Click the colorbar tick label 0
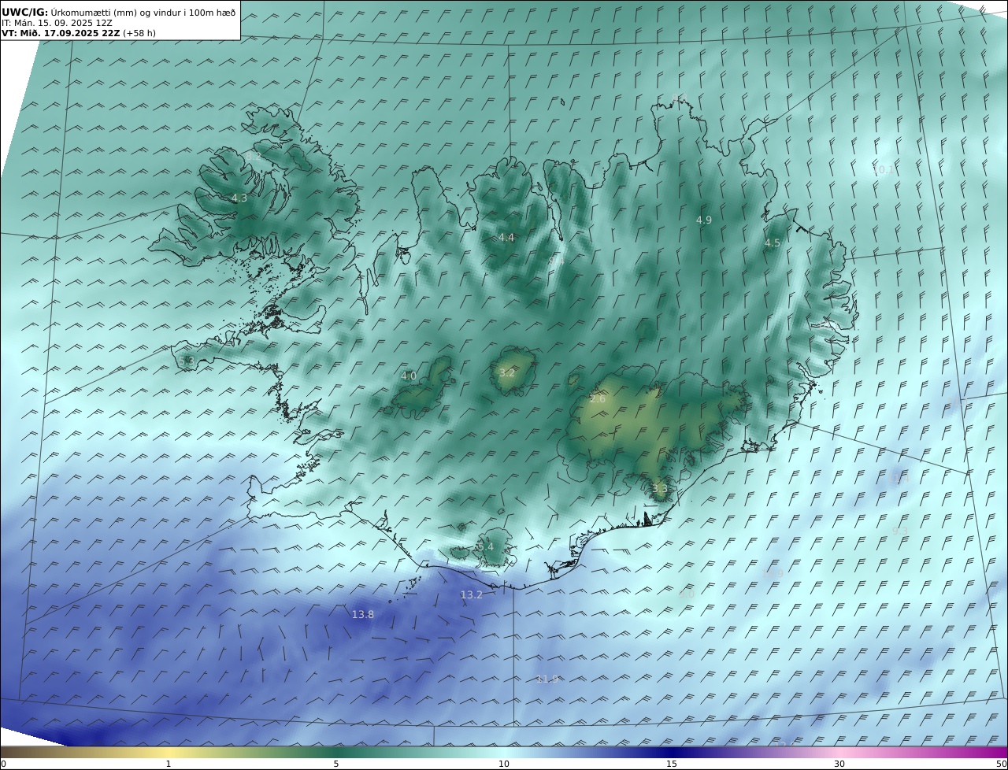The height and width of the screenshot is (770, 1008). pos(3,764)
